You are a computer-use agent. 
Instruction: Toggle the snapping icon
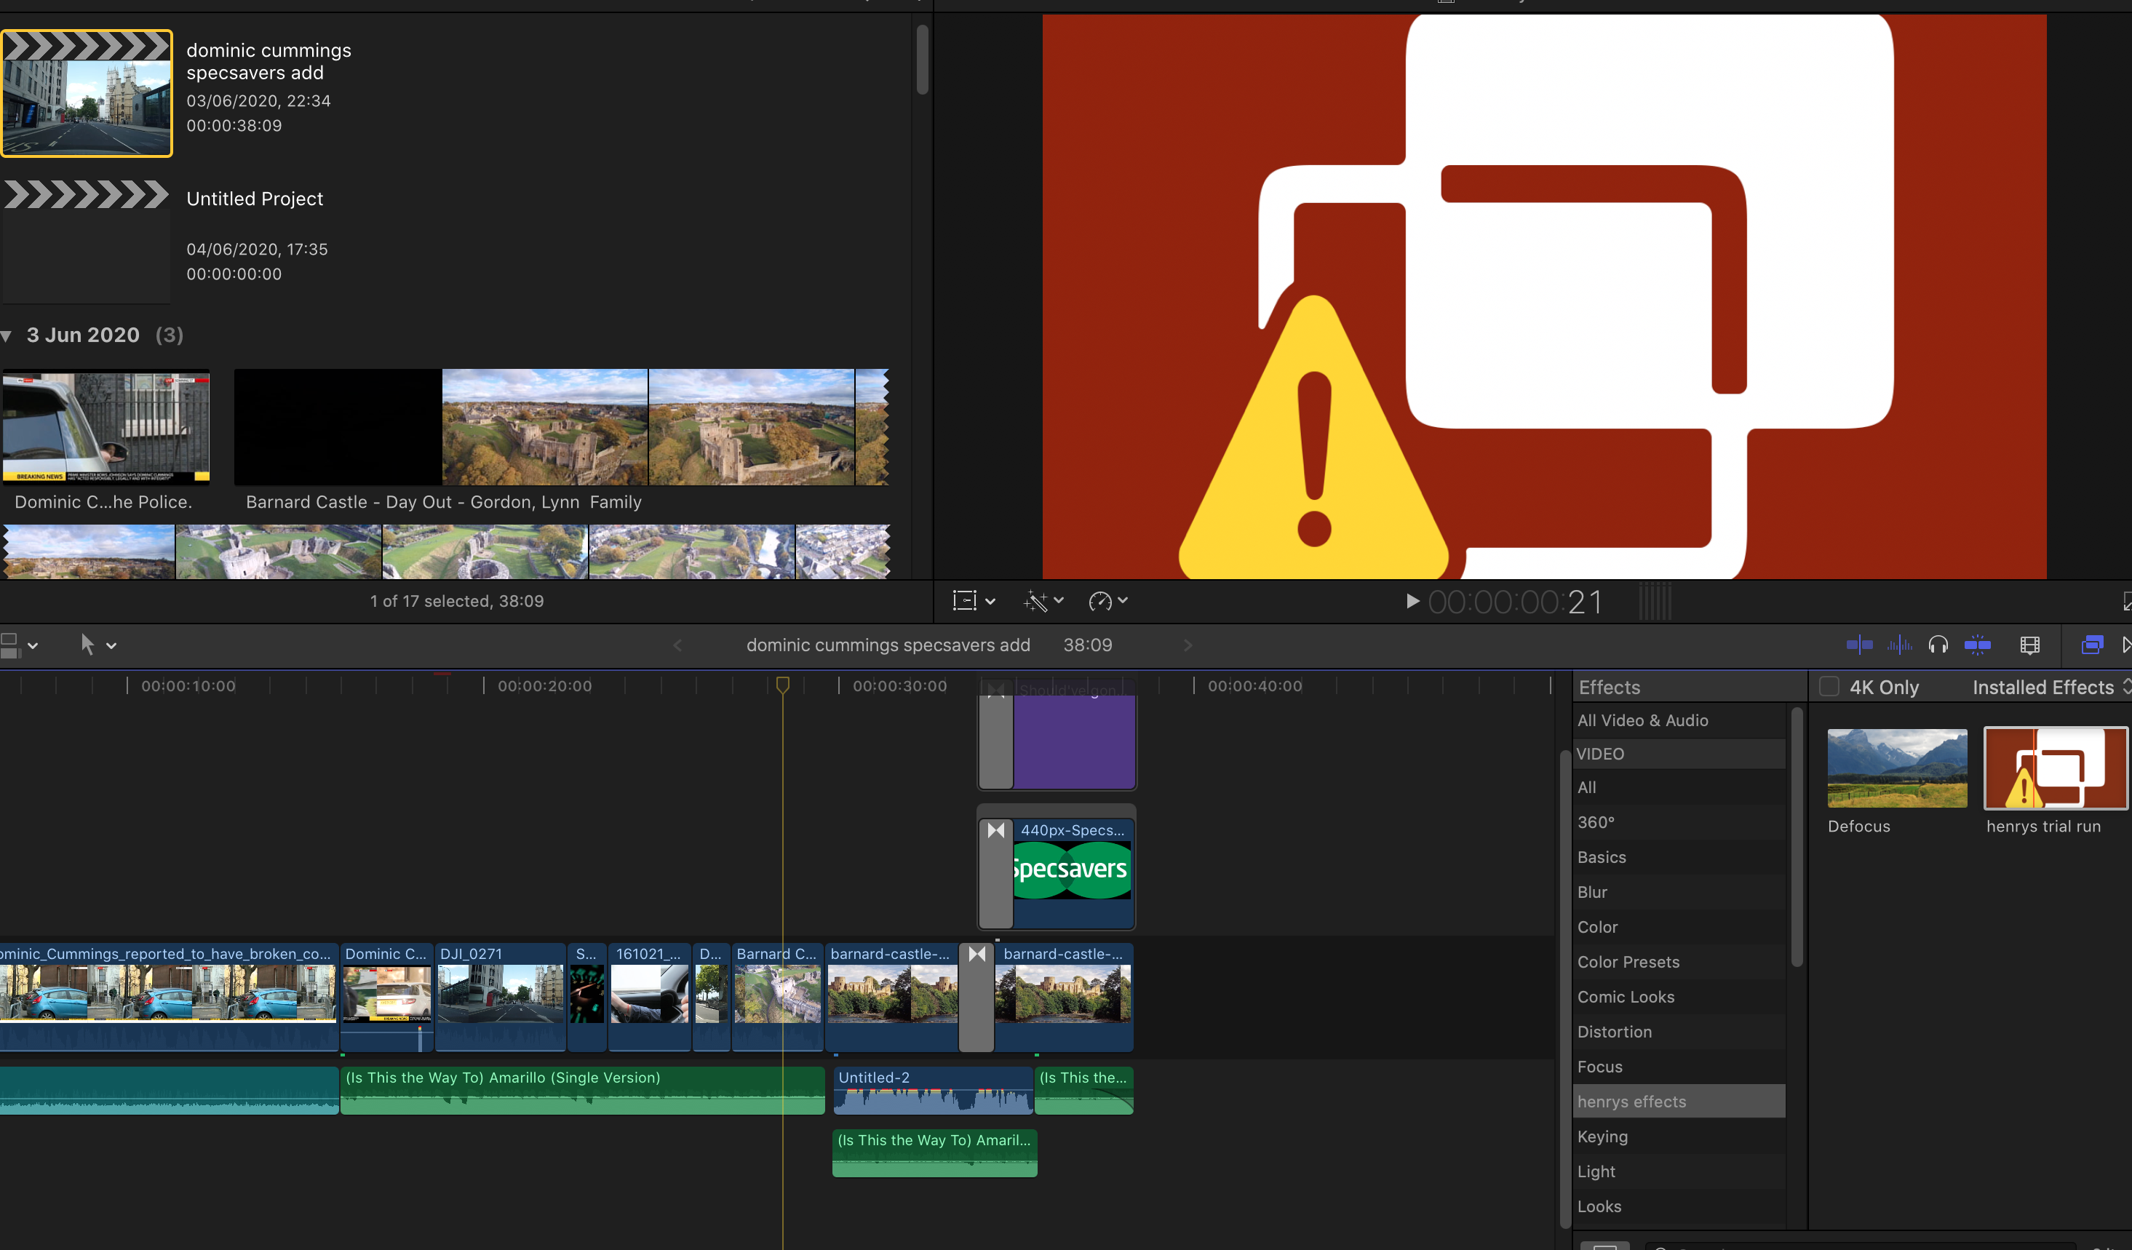[x=1977, y=645]
